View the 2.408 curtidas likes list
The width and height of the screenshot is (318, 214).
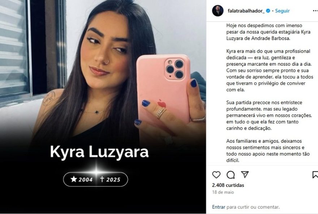pyautogui.click(x=228, y=185)
